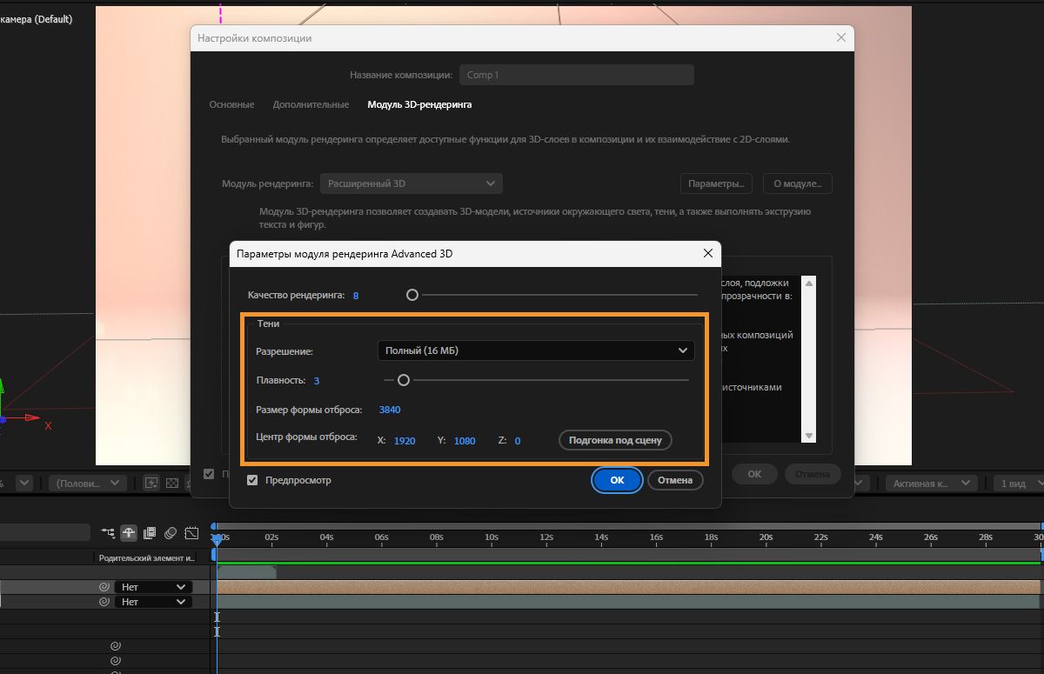Click the pick whip beside the upper Нет dropdown

coord(104,587)
